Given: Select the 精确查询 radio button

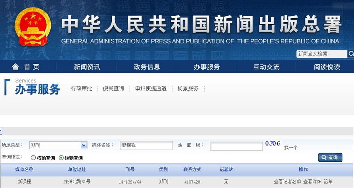Looking at the screenshot, I should coord(33,158).
